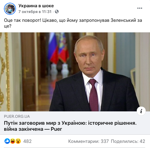Click the page profile avatar picture
Screen dimensions: 150x148
point(10,9)
